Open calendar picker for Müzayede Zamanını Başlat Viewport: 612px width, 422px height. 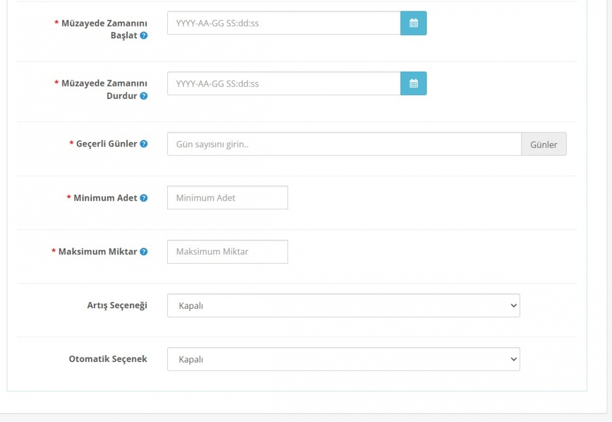pyautogui.click(x=413, y=23)
